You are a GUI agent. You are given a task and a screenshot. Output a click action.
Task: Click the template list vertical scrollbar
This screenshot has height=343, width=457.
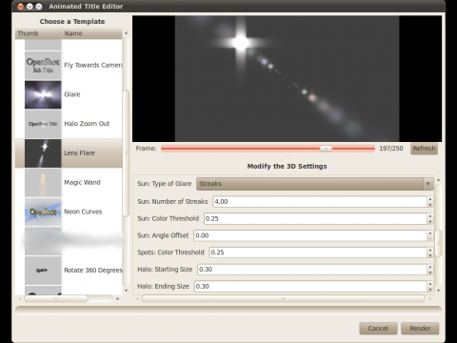126,153
